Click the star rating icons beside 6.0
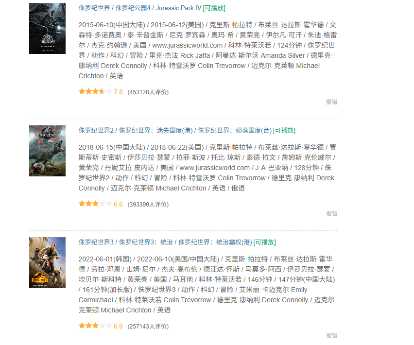Image resolution: width=414 pixels, height=345 pixels. click(95, 326)
